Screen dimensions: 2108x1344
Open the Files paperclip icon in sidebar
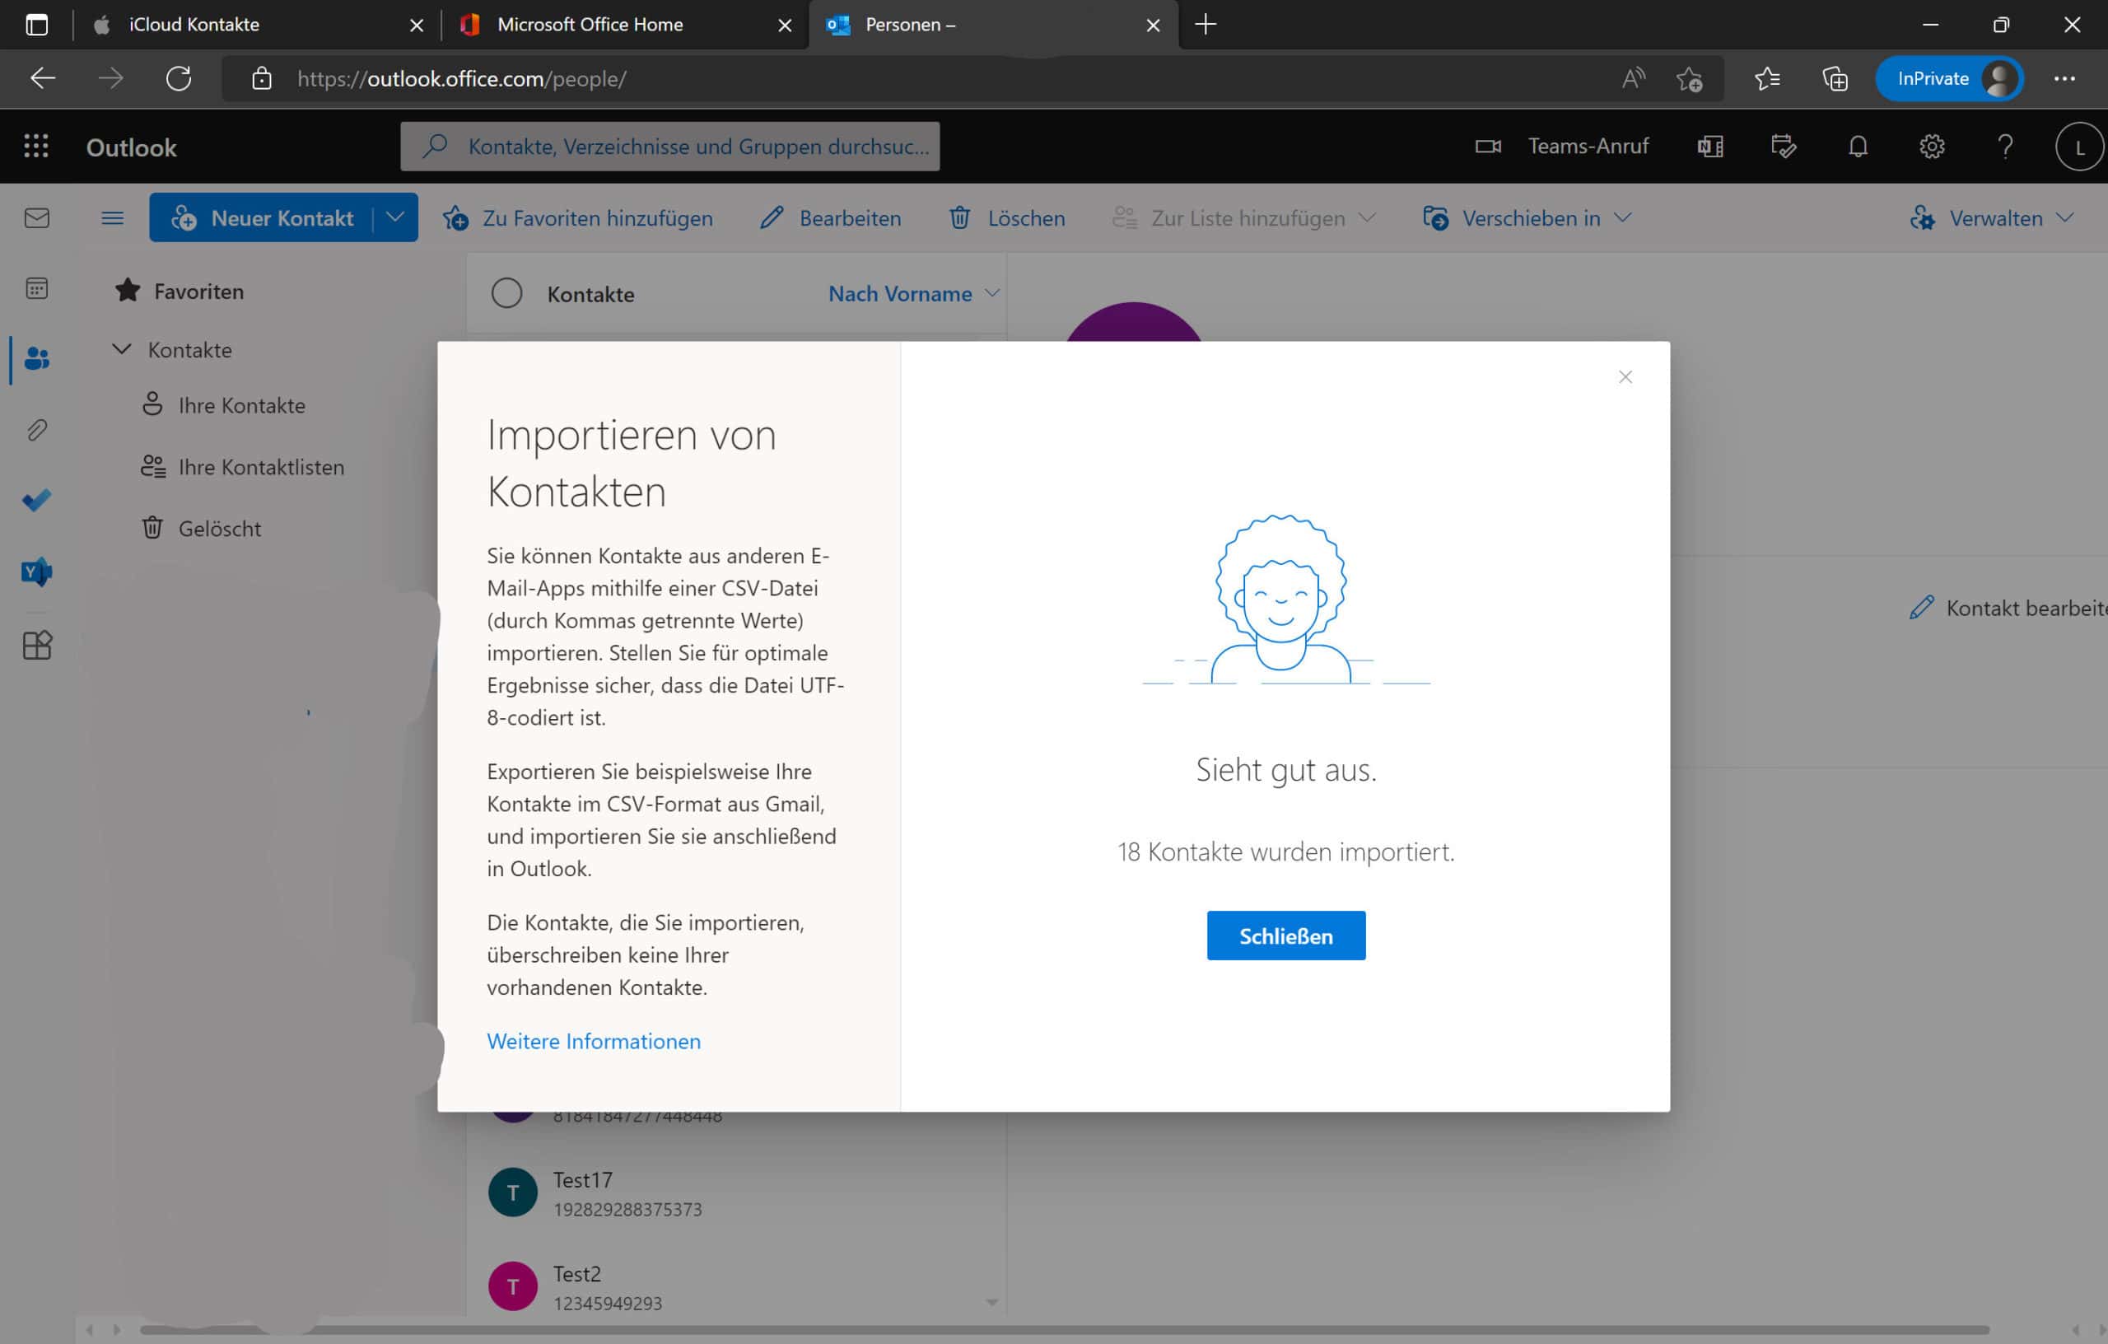[x=37, y=430]
